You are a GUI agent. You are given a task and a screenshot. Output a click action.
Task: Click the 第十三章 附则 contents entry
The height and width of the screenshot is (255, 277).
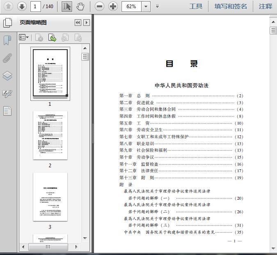(181, 178)
